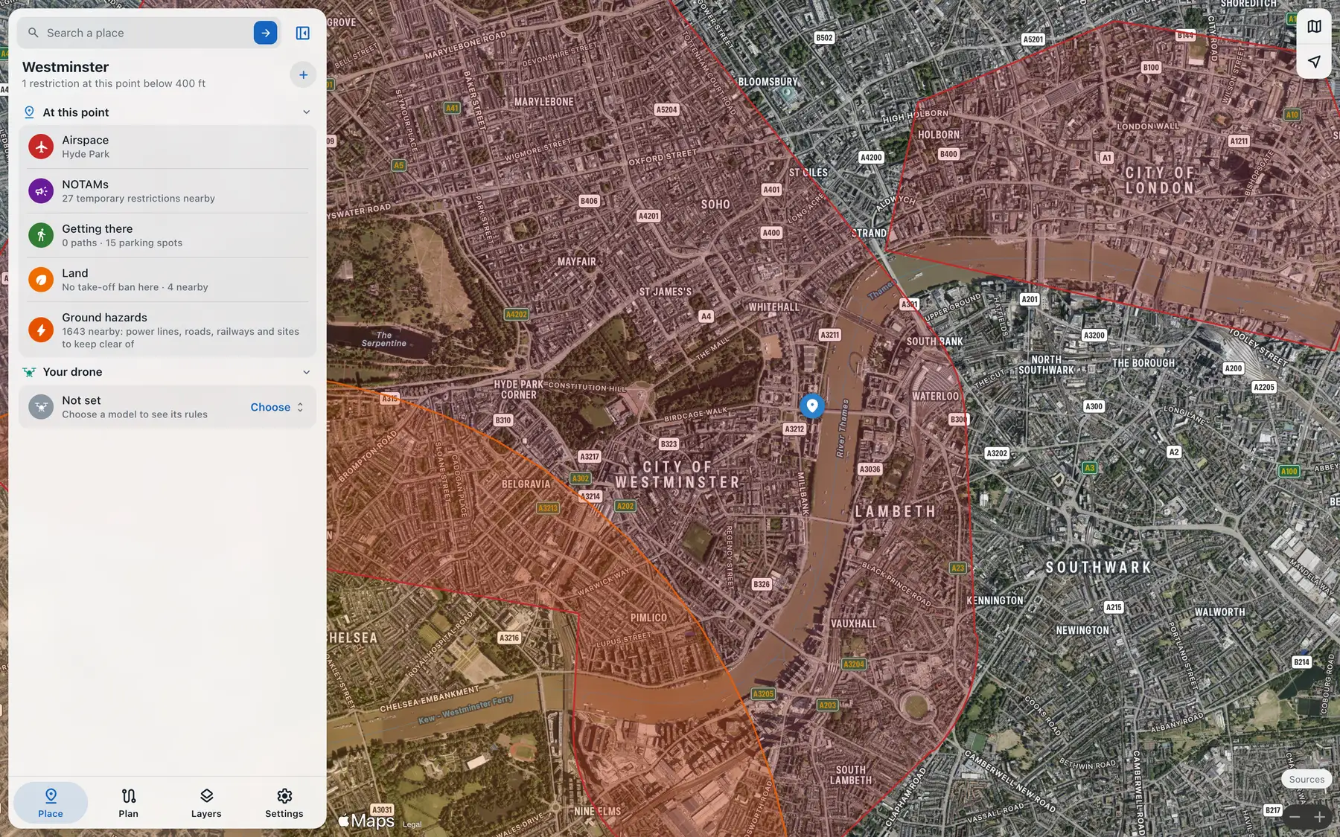
Task: Click the MAYFAIR map label
Action: (x=577, y=262)
